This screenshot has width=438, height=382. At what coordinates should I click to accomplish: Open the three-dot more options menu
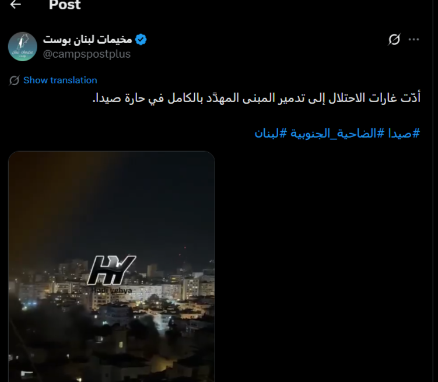pyautogui.click(x=414, y=40)
